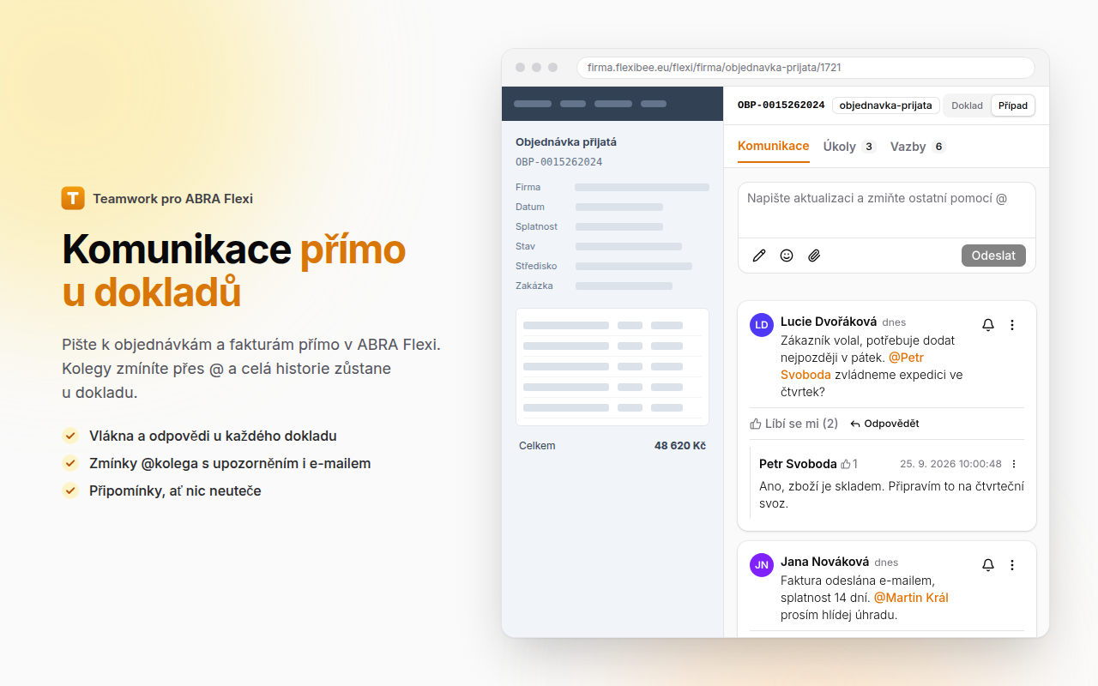Image resolution: width=1098 pixels, height=686 pixels.
Task: Click the LD avatar of Lucie Dvořáková
Action: point(762,325)
